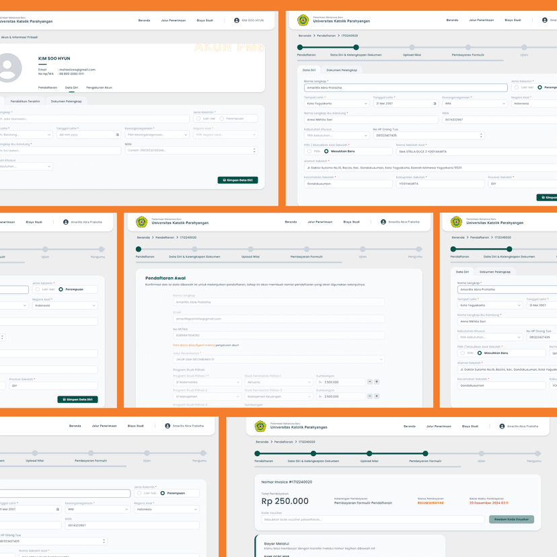Open the Indonesia Negara Asal dropdown on the middle-left screen
Image resolution: width=557 pixels, height=557 pixels.
pos(65,305)
